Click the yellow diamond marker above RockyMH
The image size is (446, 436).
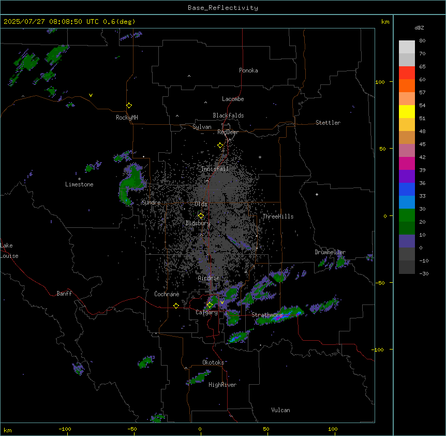[x=129, y=106]
